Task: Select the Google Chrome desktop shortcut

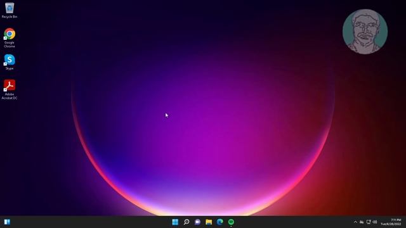Action: (x=10, y=38)
